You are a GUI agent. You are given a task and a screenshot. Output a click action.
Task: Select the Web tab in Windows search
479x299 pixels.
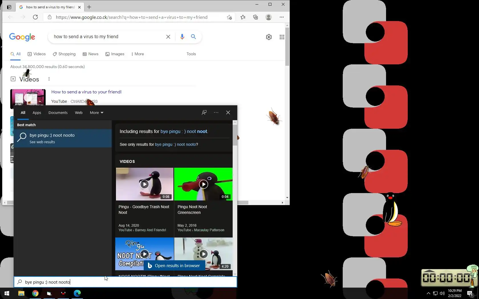click(x=79, y=113)
